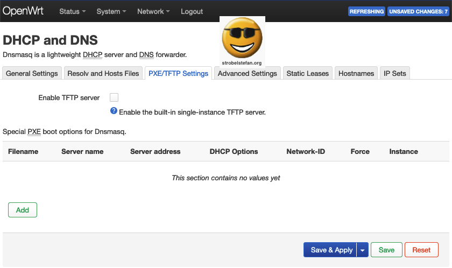452x268 pixels.
Task: Enable the TFTP server checkbox
Action: click(114, 97)
